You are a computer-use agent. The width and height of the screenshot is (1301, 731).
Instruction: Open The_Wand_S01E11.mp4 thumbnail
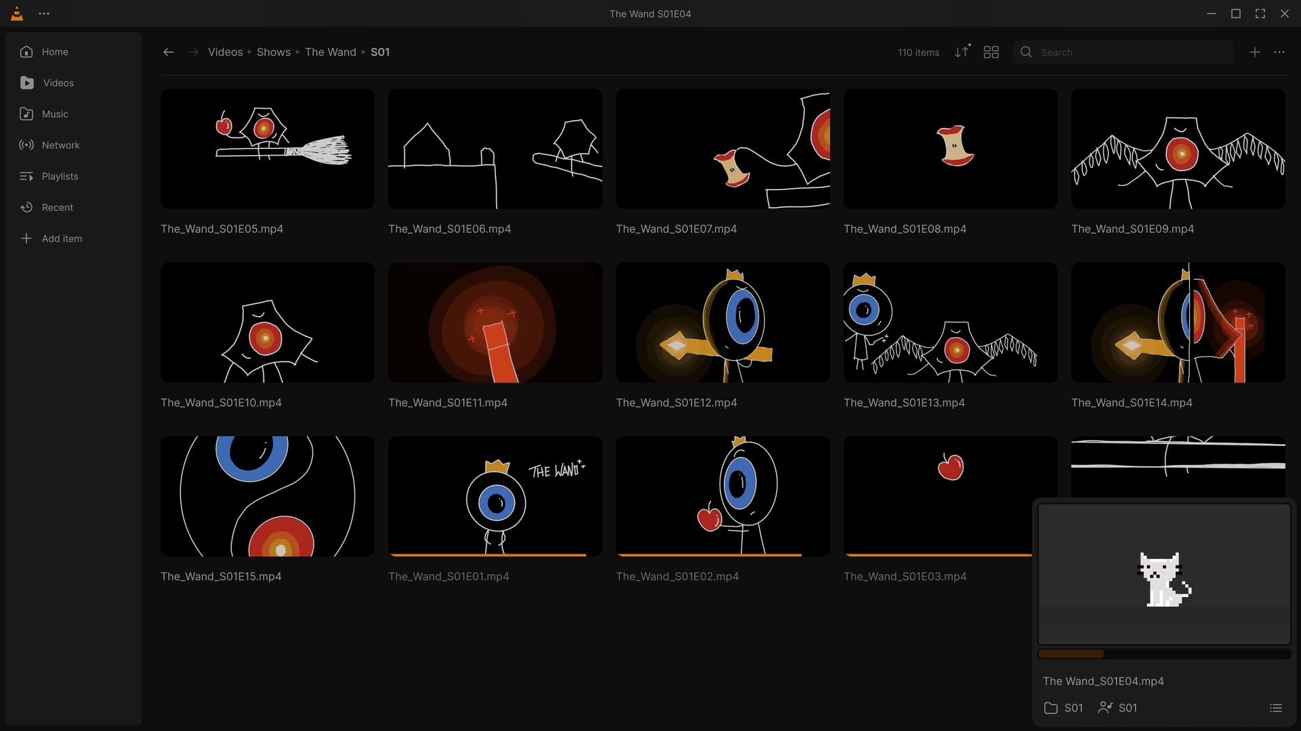tap(495, 323)
